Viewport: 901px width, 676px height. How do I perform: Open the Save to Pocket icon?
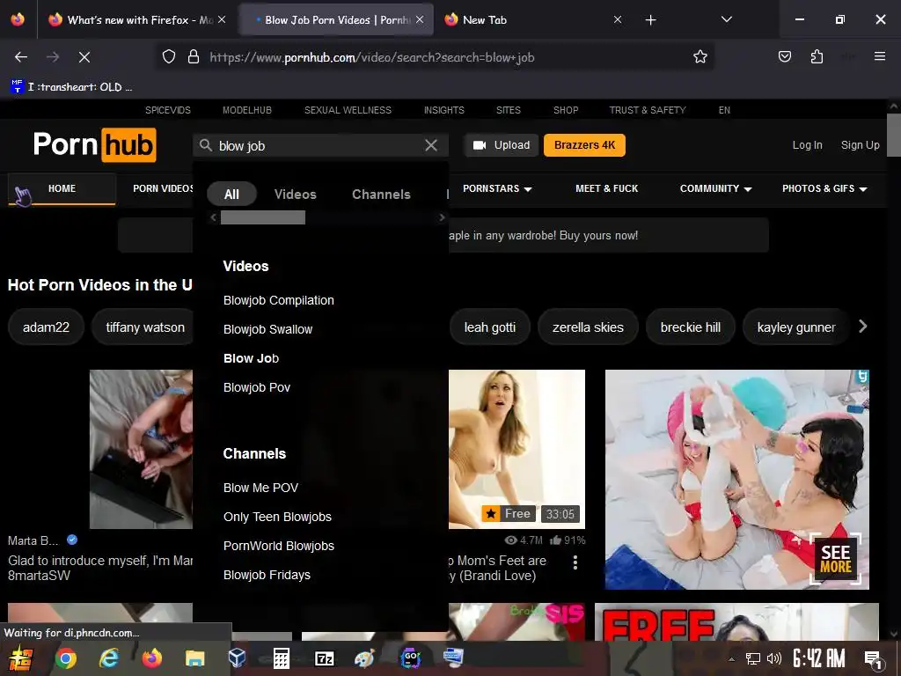click(784, 57)
